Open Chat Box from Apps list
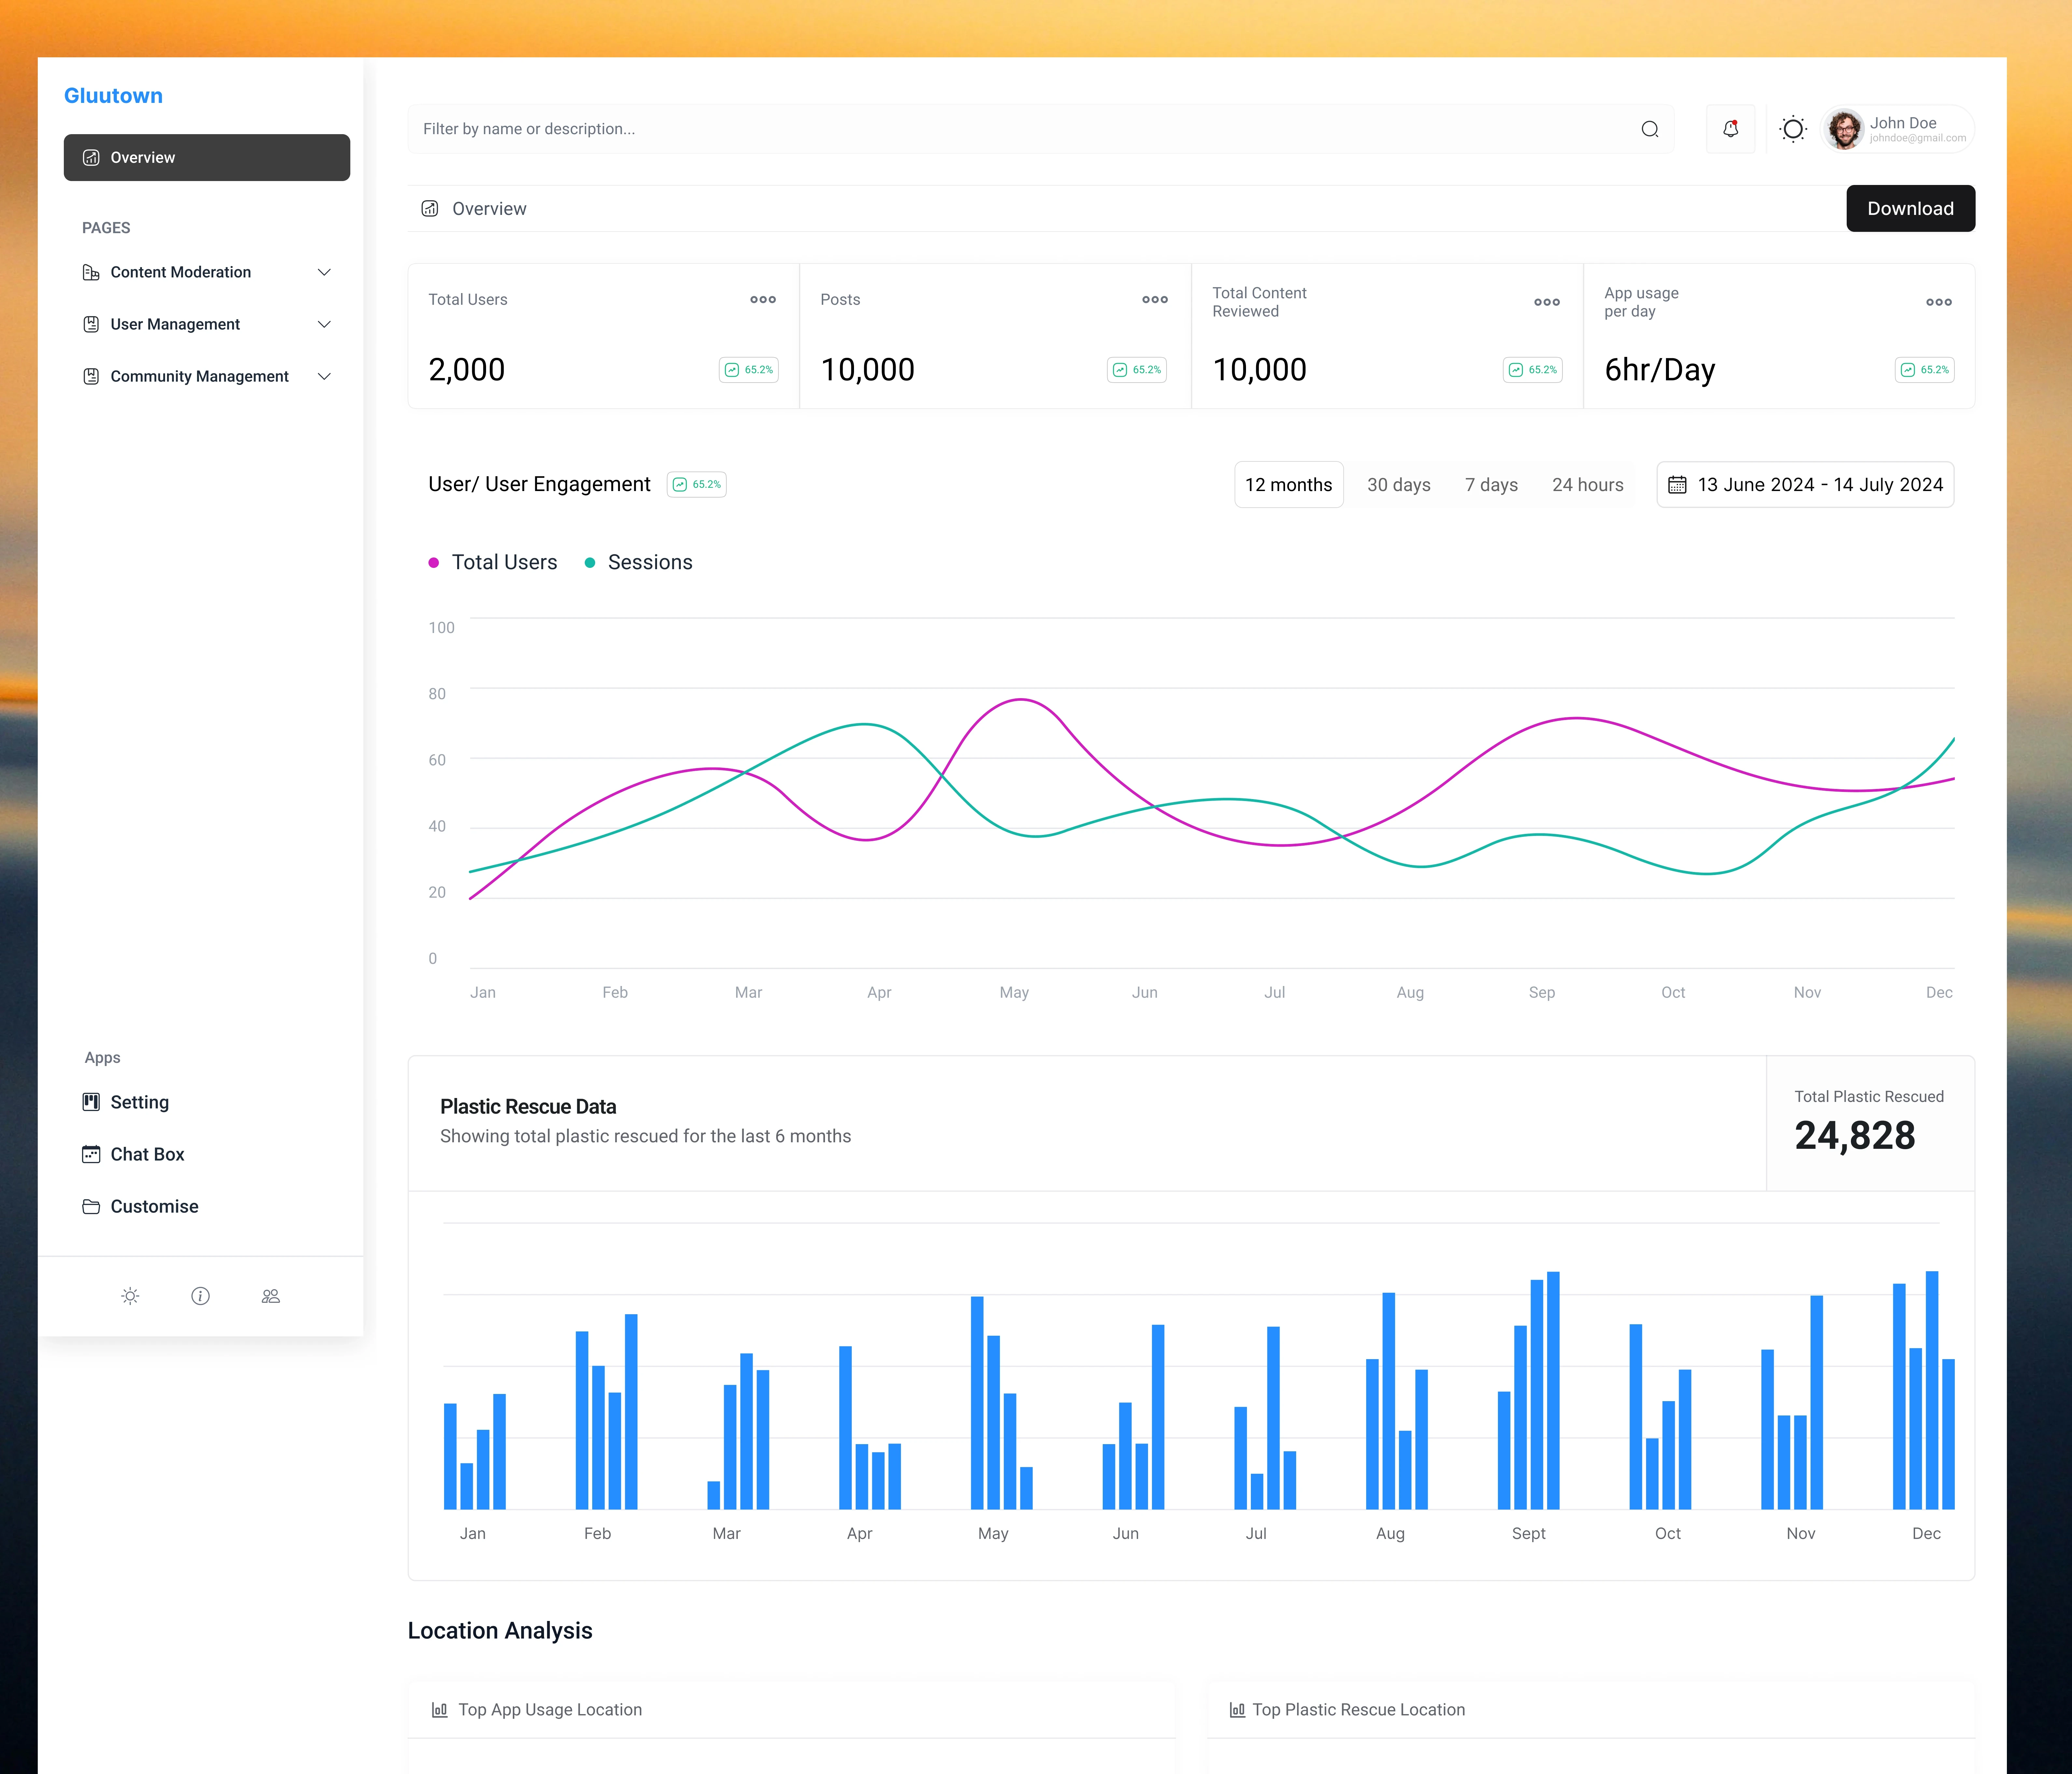2072x1774 pixels. point(147,1154)
